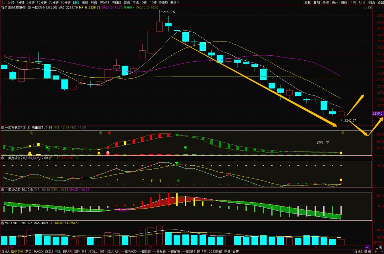Click the diamond icon at chart top-right
Viewport: 384px width, 254px height.
(x=365, y=7)
